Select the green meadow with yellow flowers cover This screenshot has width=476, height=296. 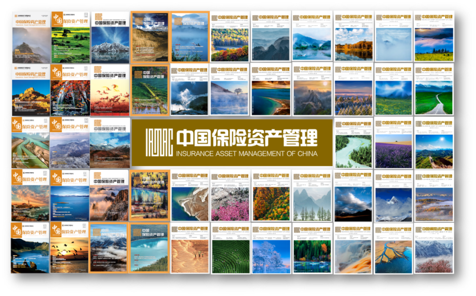point(71,37)
